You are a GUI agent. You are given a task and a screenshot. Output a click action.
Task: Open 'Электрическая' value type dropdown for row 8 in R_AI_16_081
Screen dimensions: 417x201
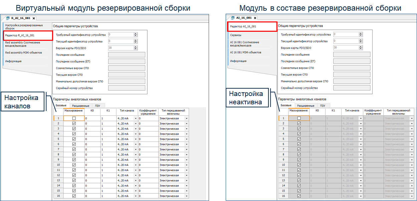(x=186, y=155)
